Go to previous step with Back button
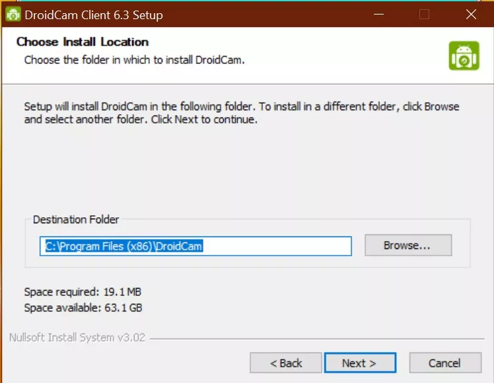494x383 pixels. tap(285, 363)
